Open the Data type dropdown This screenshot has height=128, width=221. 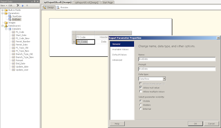tap(164, 79)
